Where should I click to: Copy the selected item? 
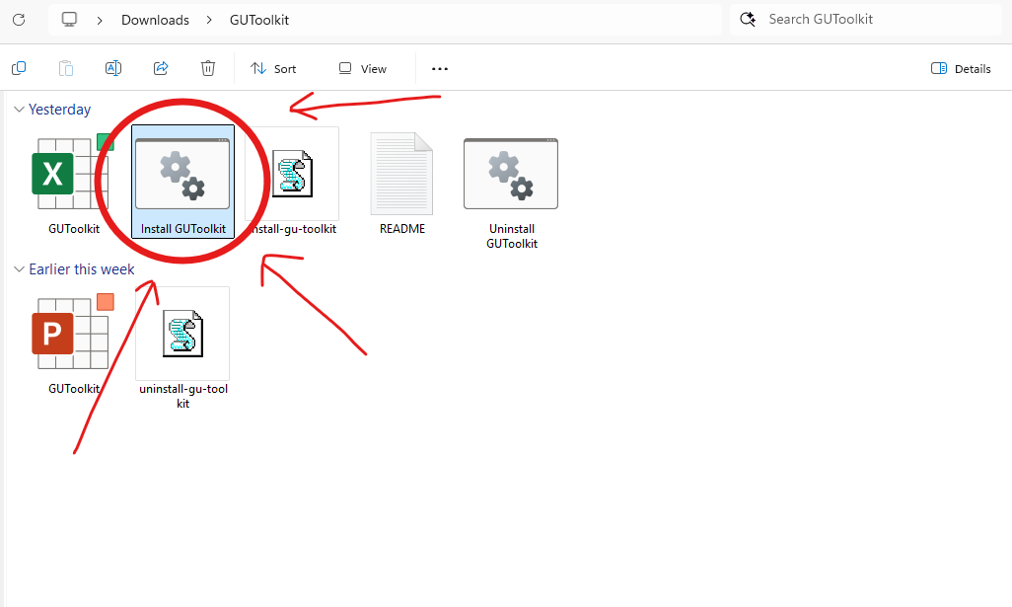[19, 68]
